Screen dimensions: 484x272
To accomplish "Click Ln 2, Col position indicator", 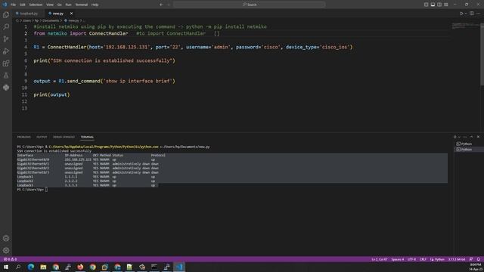I will (380, 259).
